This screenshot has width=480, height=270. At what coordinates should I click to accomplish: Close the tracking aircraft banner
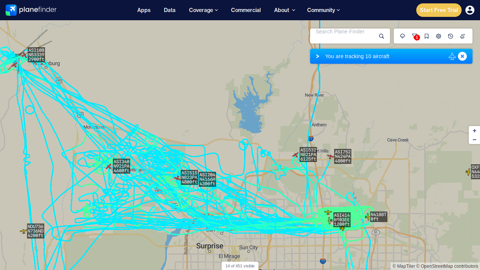(462, 56)
